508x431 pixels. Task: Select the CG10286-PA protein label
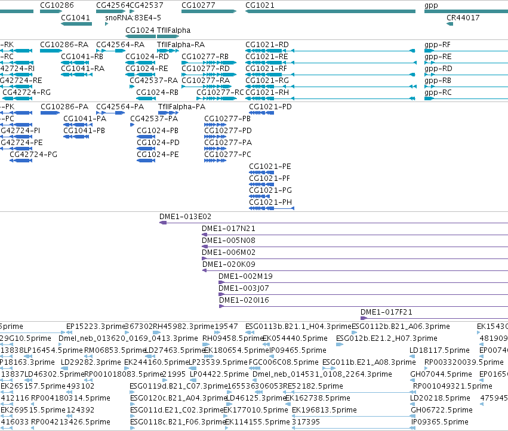64,107
